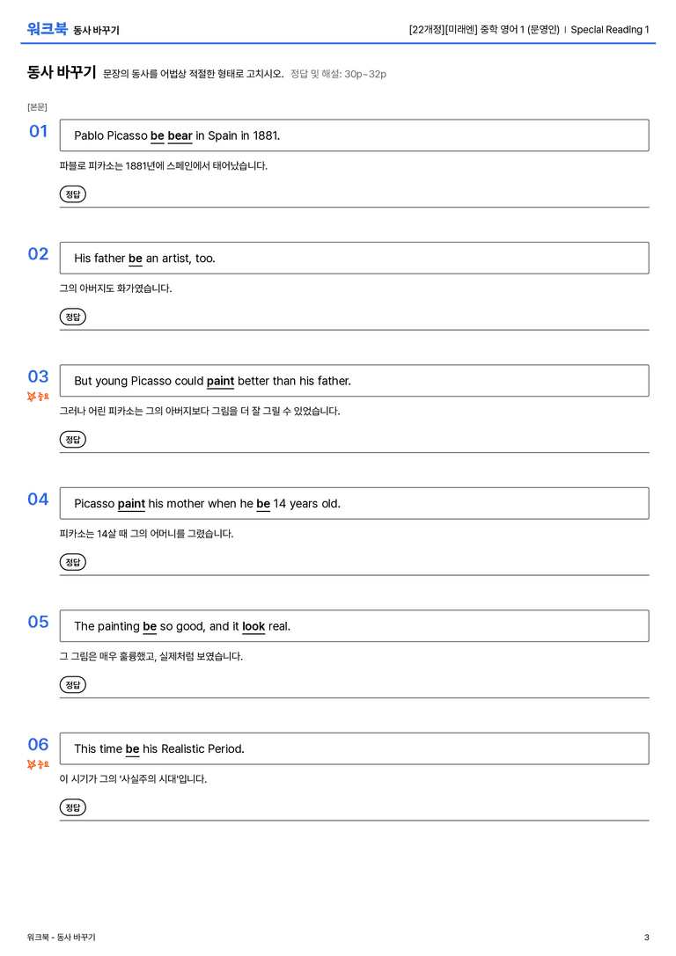
Task: Select the 'His father be an artist' box
Action: (354, 258)
